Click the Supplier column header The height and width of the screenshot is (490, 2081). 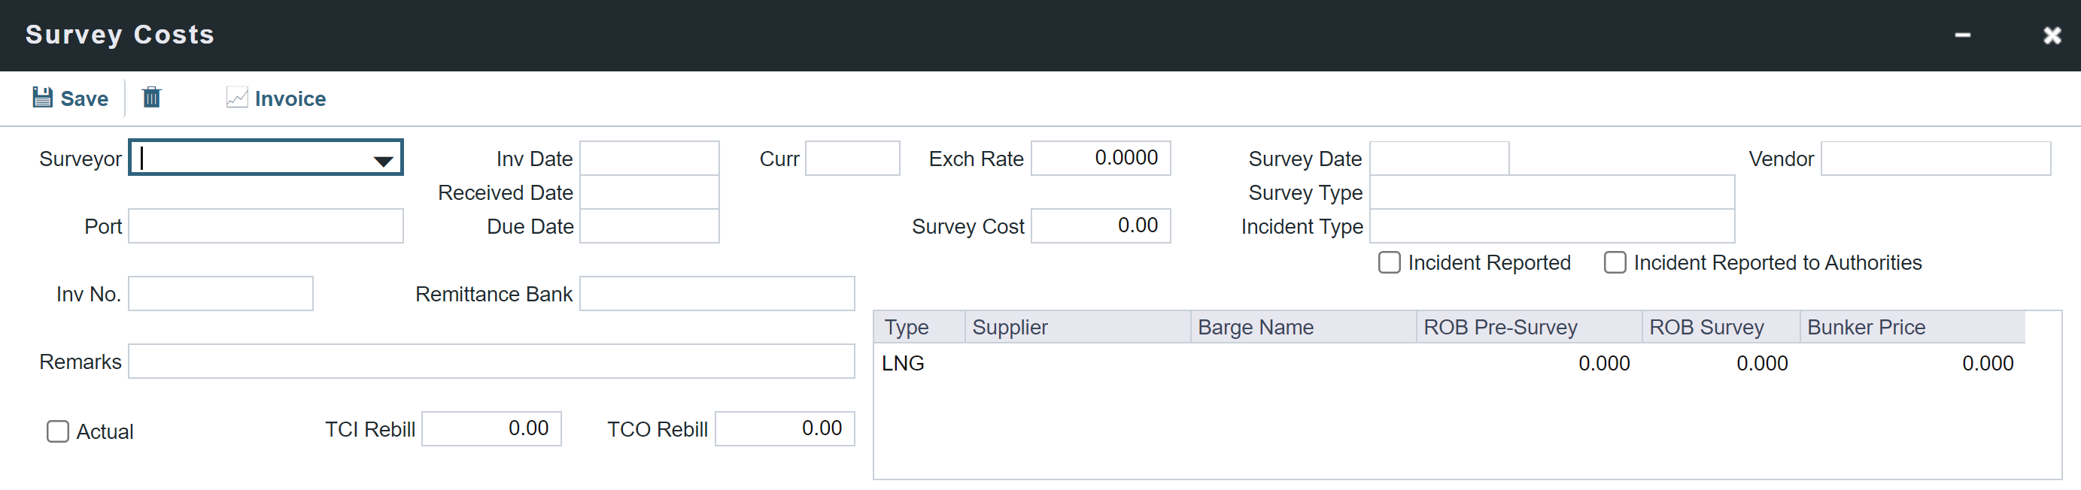point(1076,327)
